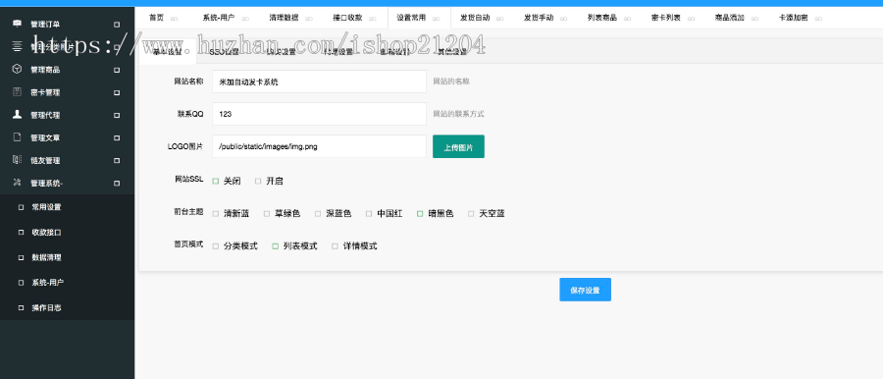
Task: Switch to the 清理数据 tab
Action: [x=284, y=18]
